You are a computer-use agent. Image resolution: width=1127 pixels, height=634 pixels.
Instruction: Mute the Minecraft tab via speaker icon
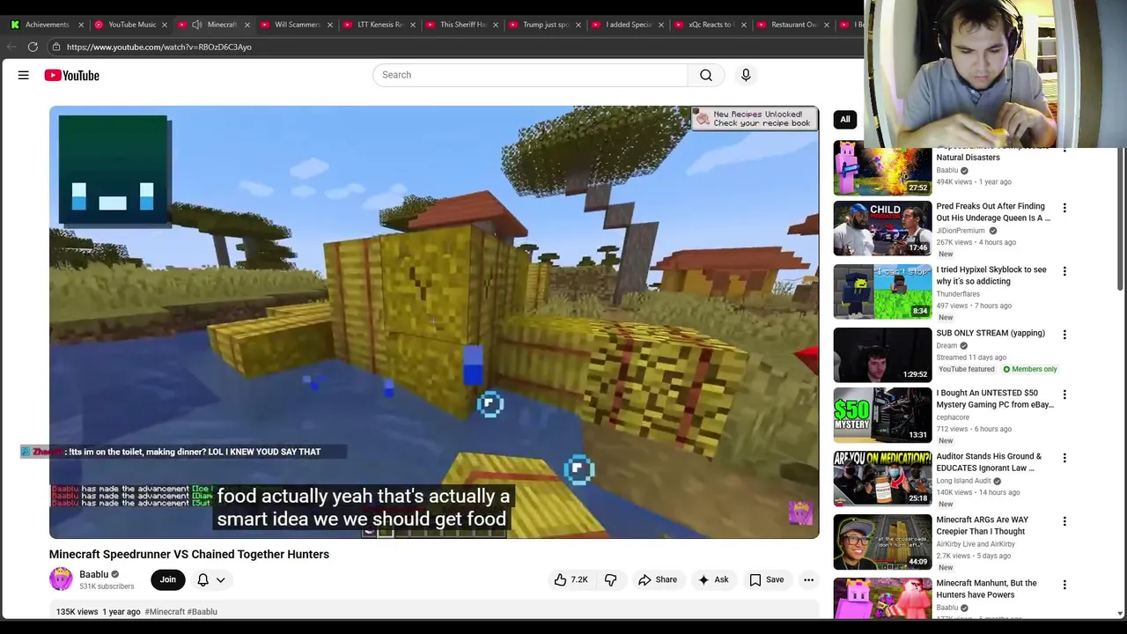[x=196, y=25]
